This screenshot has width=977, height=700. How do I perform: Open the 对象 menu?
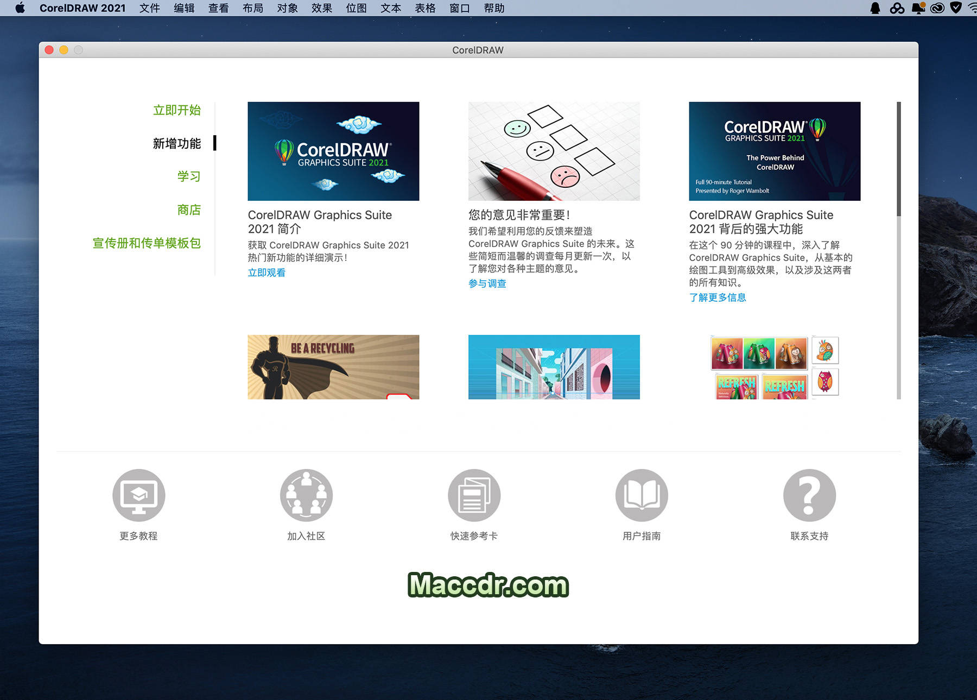pyautogui.click(x=287, y=8)
